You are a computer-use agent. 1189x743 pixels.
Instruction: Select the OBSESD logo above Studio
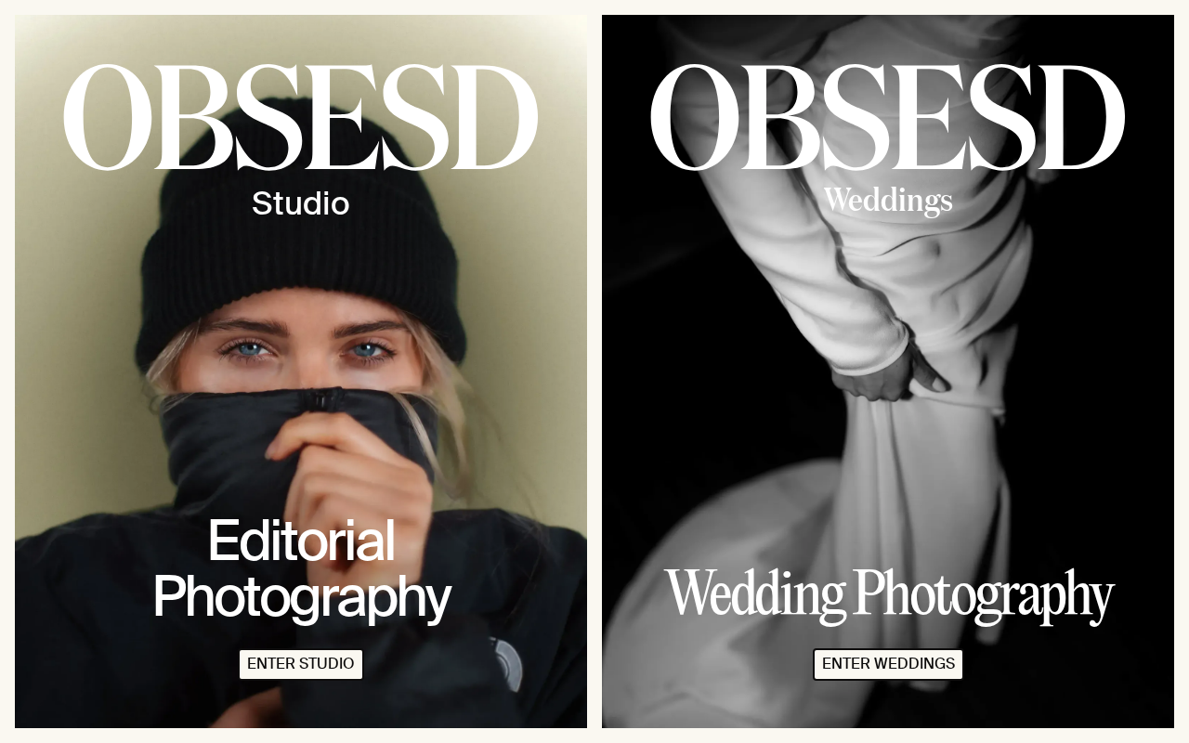pyautogui.click(x=301, y=117)
